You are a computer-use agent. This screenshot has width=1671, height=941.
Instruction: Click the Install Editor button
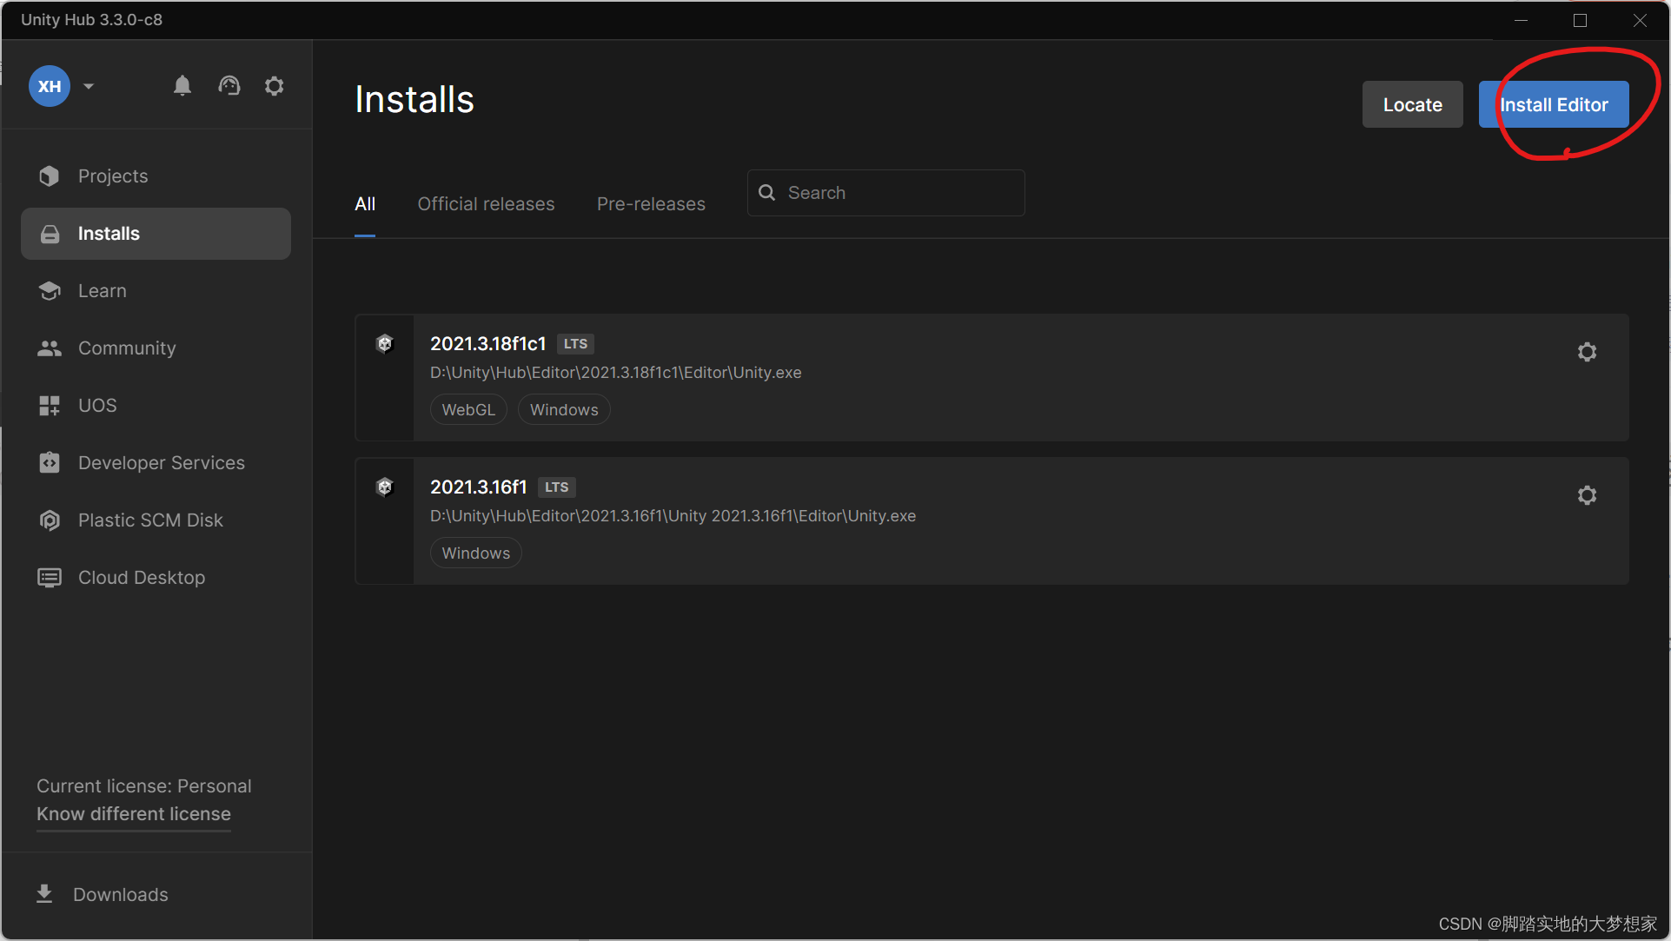tap(1554, 104)
